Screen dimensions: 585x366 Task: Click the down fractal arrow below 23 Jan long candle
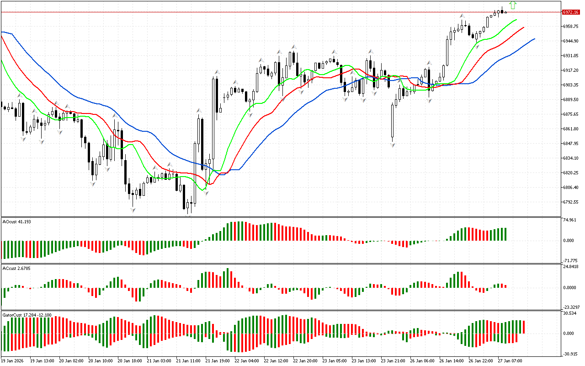pos(393,145)
